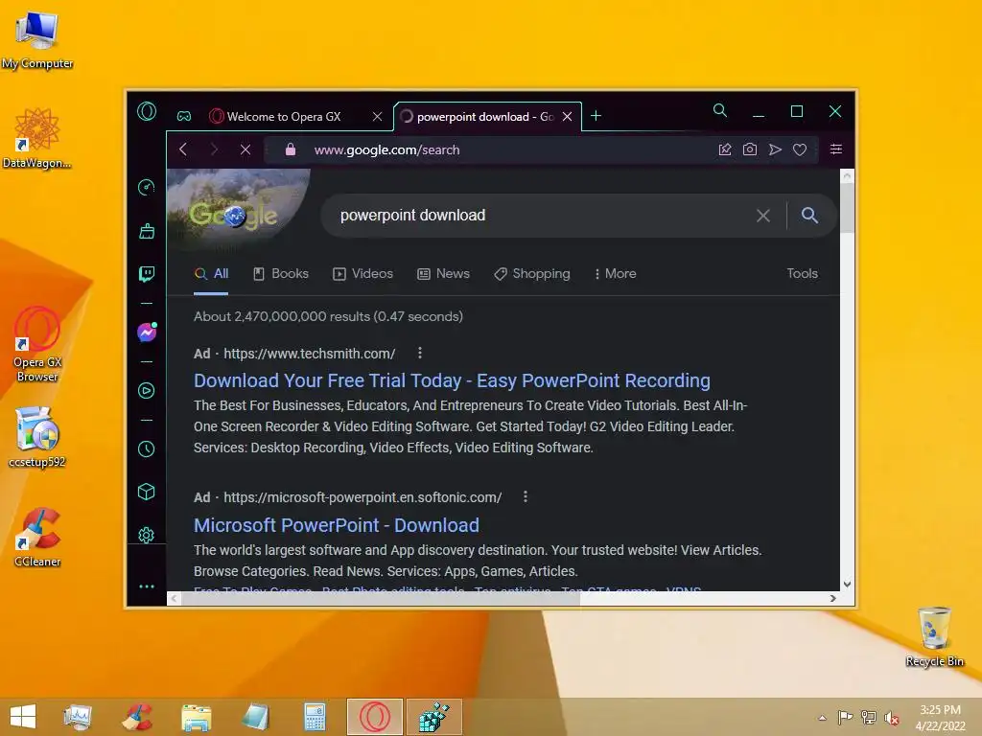The width and height of the screenshot is (982, 736).
Task: Open options for softonic ad result
Action: click(x=526, y=497)
